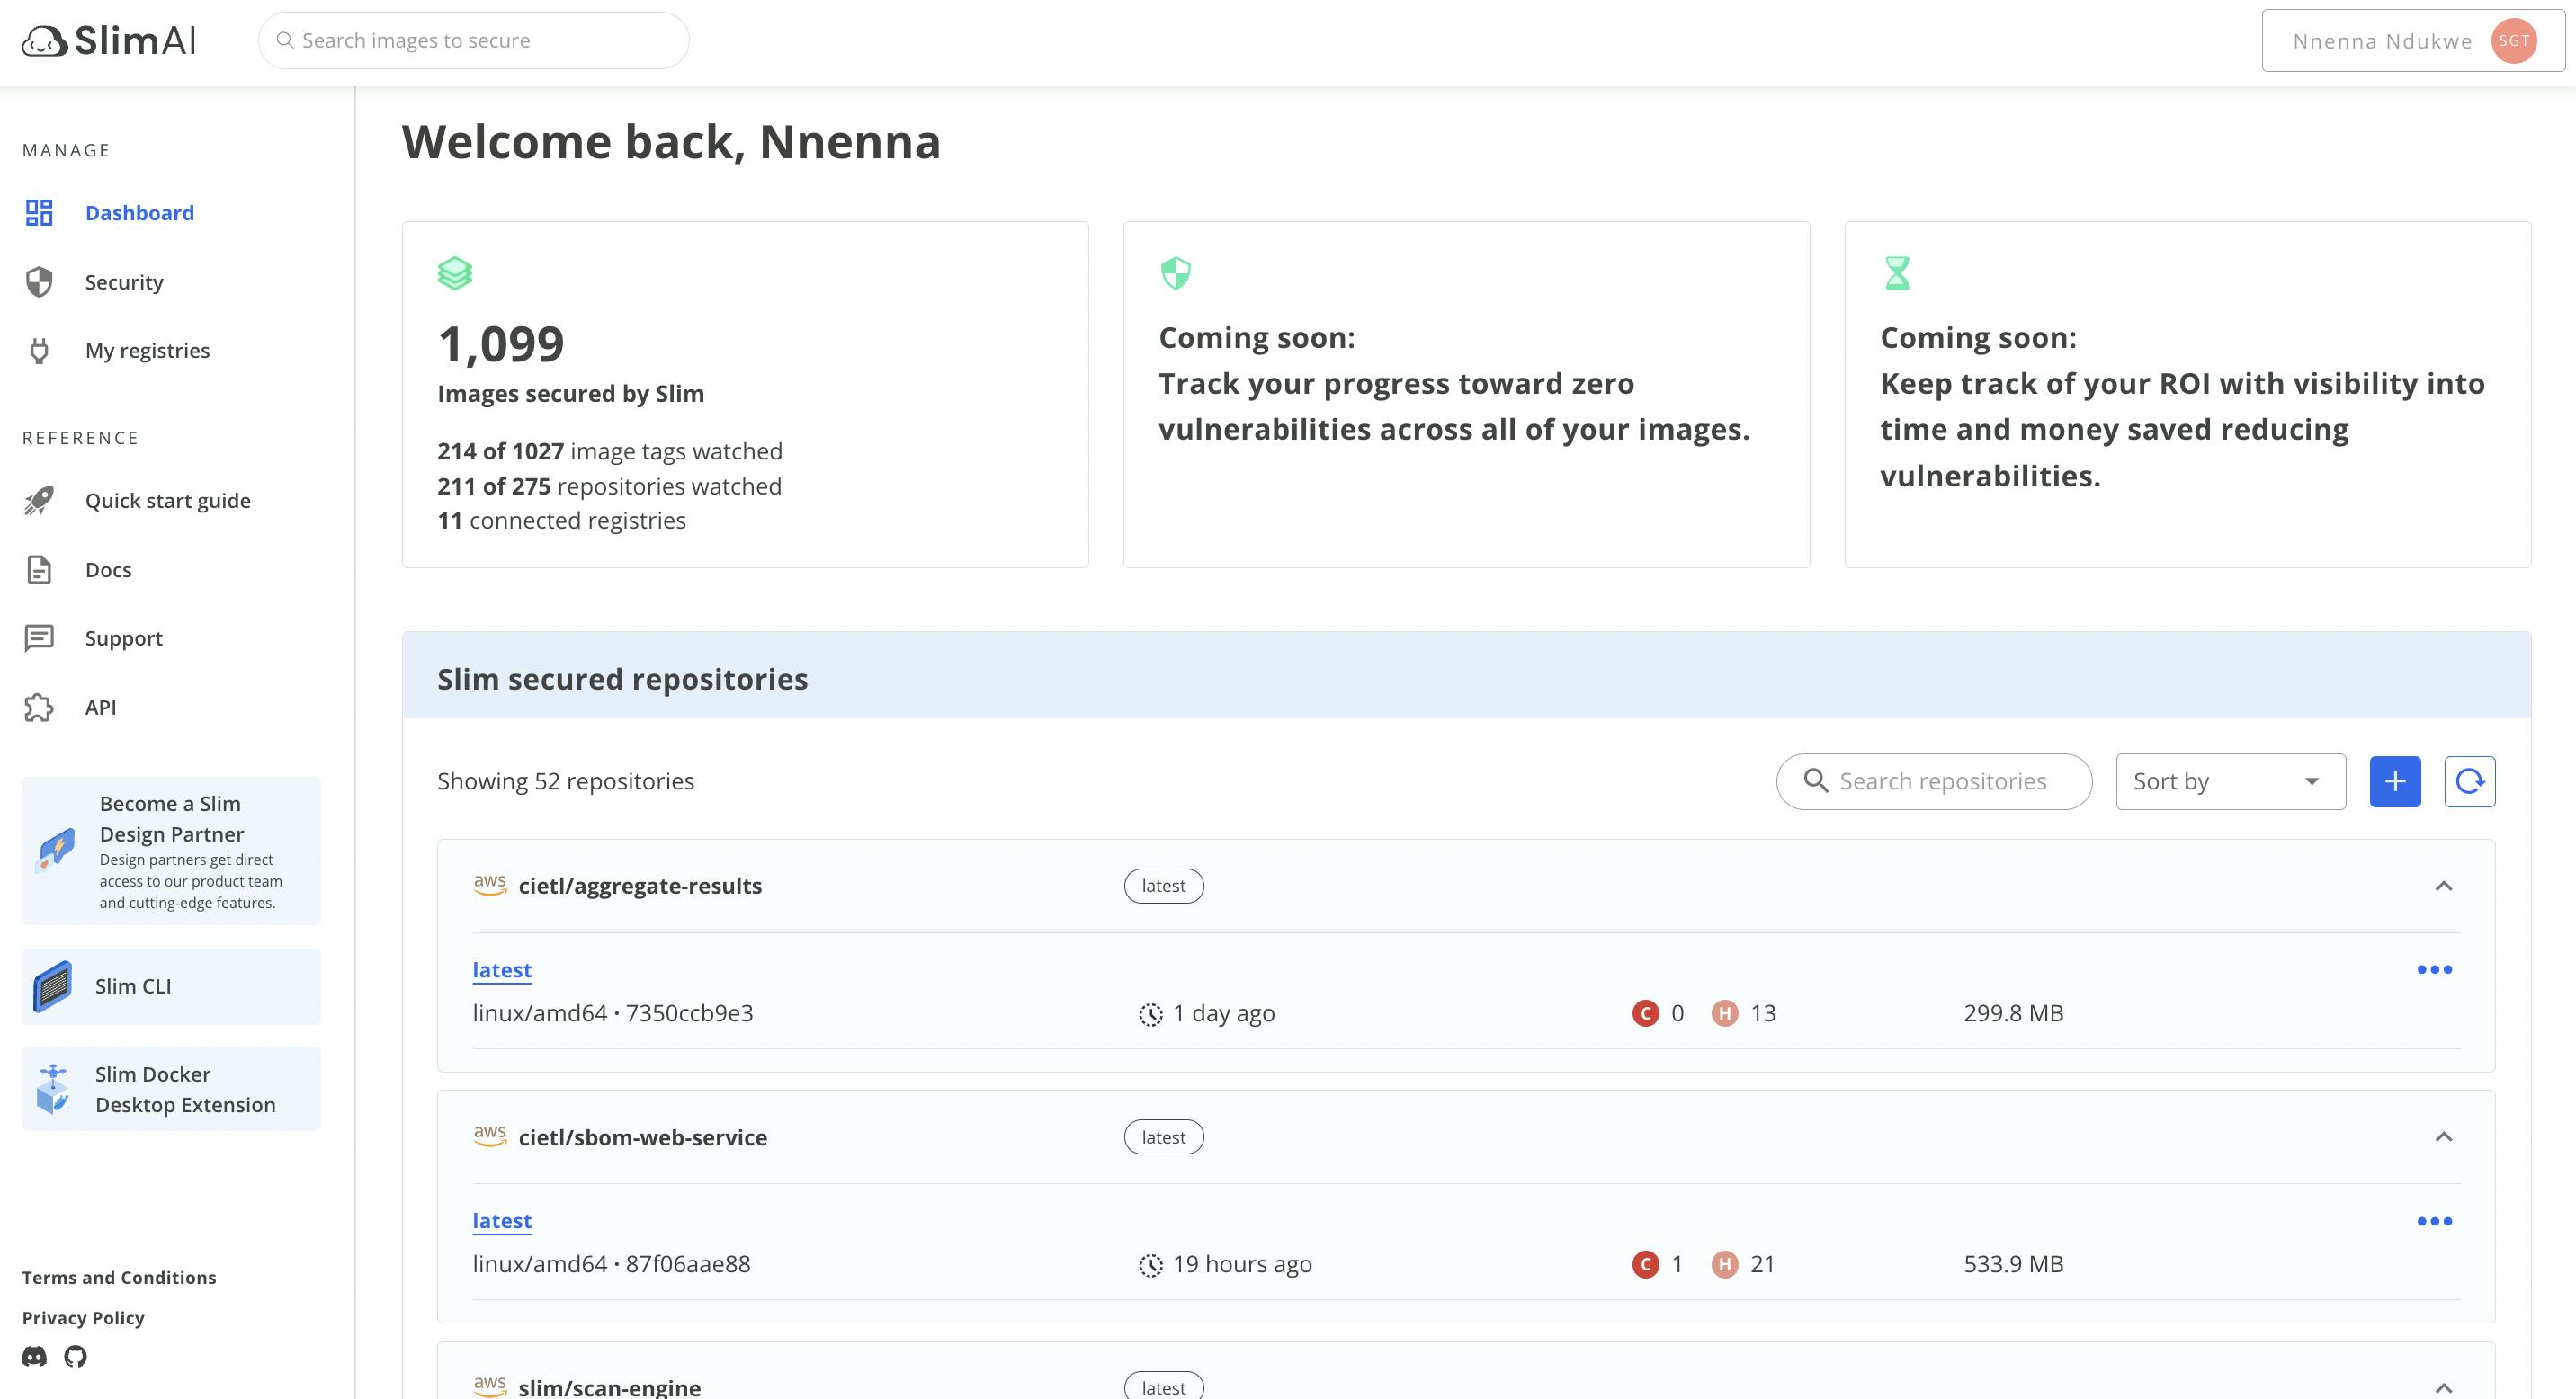Click critical badge for cietl/aggregate-results
The width and height of the screenshot is (2576, 1399).
[1645, 1013]
